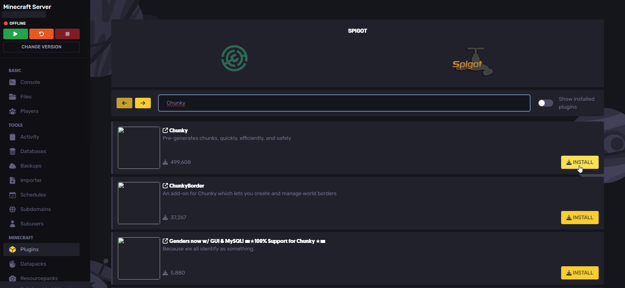
Task: Click the download count icon beside 37,267
Action: click(165, 218)
